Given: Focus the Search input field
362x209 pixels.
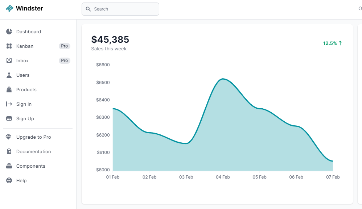Looking at the screenshot, I should point(123,9).
